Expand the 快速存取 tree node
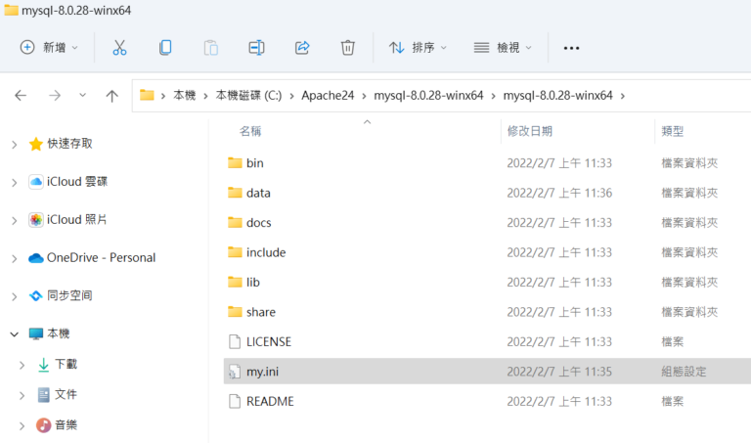 coord(14,144)
